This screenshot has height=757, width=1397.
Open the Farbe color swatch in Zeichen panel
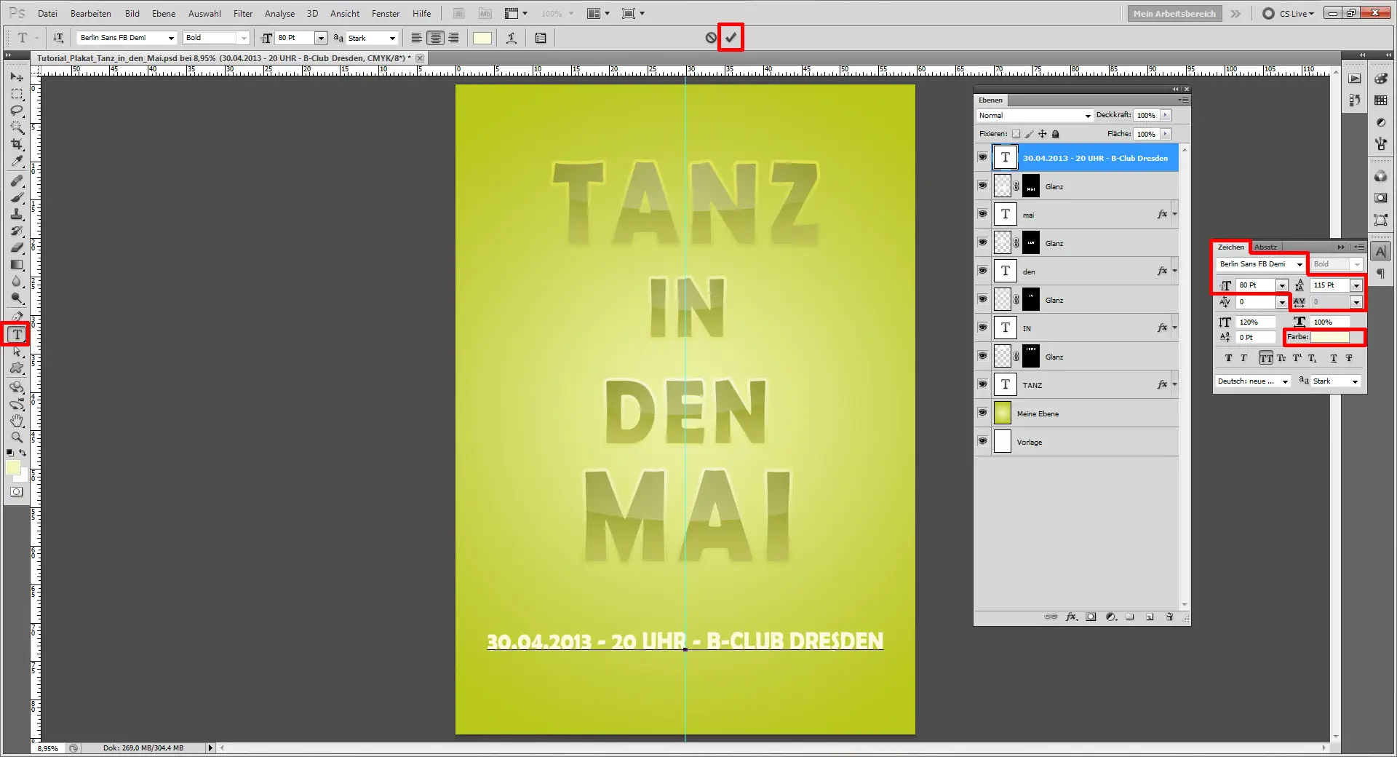pos(1330,337)
